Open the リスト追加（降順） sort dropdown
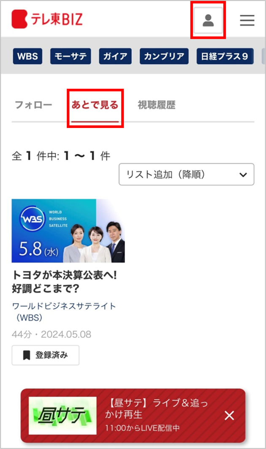 click(x=186, y=174)
